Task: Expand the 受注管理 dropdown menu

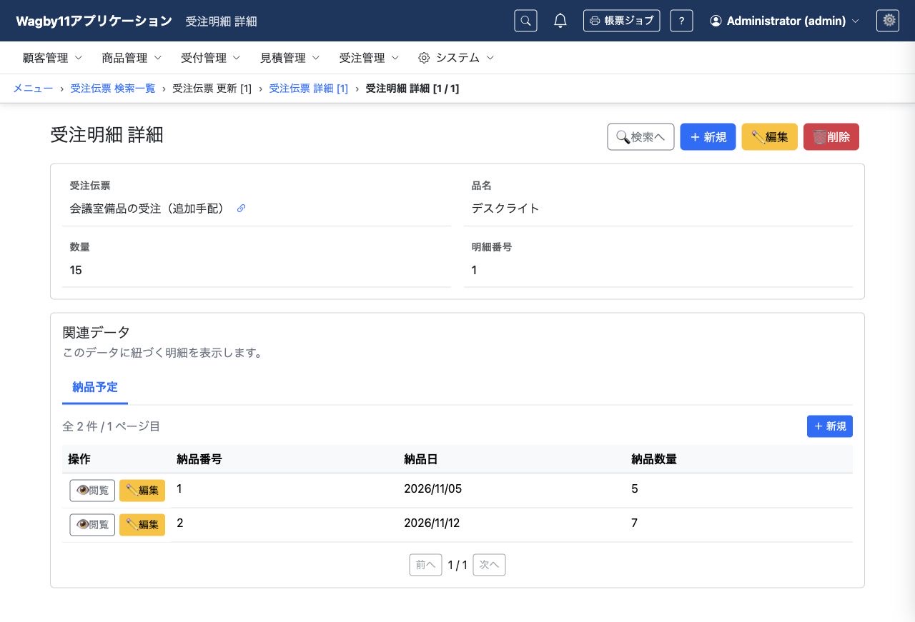Action: click(369, 58)
